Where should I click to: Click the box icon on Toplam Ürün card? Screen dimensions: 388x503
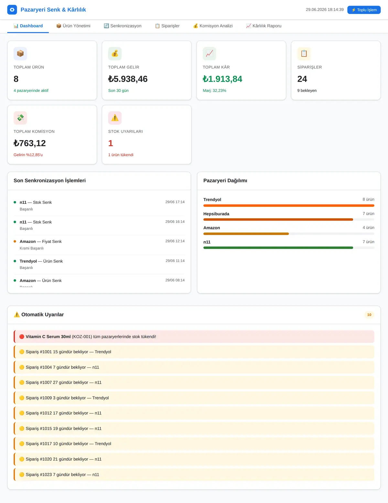pos(20,54)
